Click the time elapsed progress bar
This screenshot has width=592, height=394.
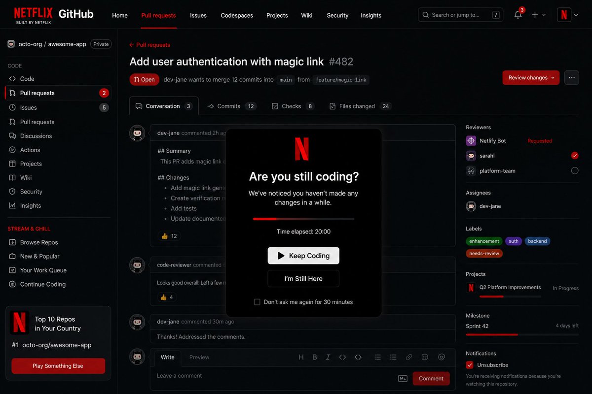pyautogui.click(x=303, y=219)
